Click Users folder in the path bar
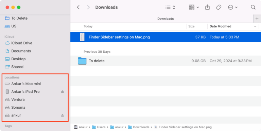261x131 pixels. click(x=99, y=127)
